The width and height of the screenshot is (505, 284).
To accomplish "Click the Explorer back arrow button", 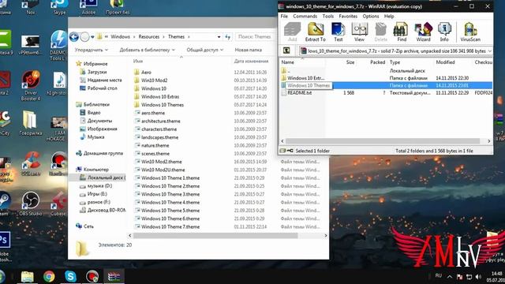I will (x=74, y=37).
